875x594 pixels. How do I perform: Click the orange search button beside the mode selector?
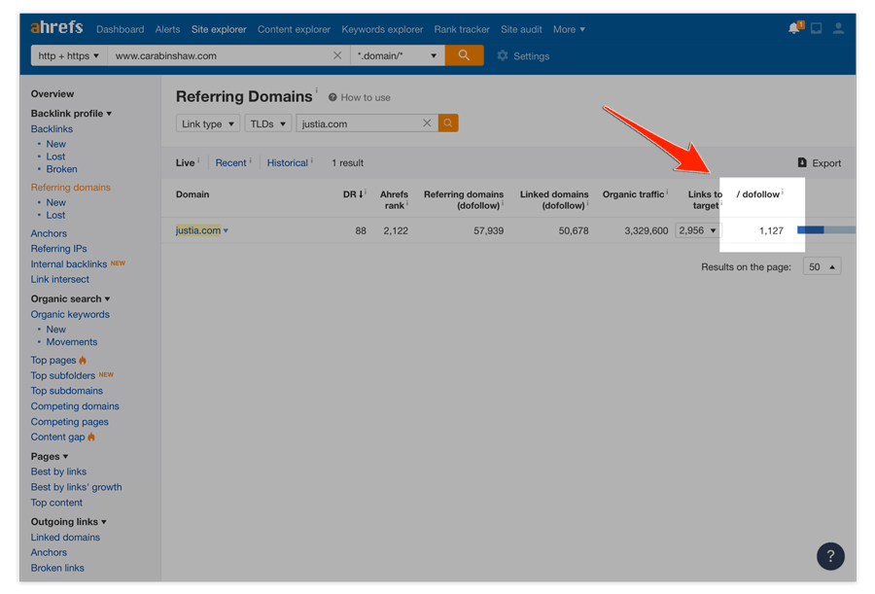click(x=464, y=55)
